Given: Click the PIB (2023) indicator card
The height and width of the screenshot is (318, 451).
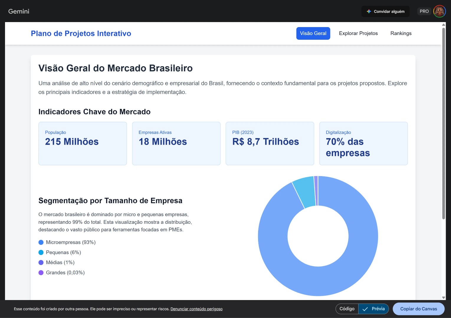Looking at the screenshot, I should [x=270, y=143].
